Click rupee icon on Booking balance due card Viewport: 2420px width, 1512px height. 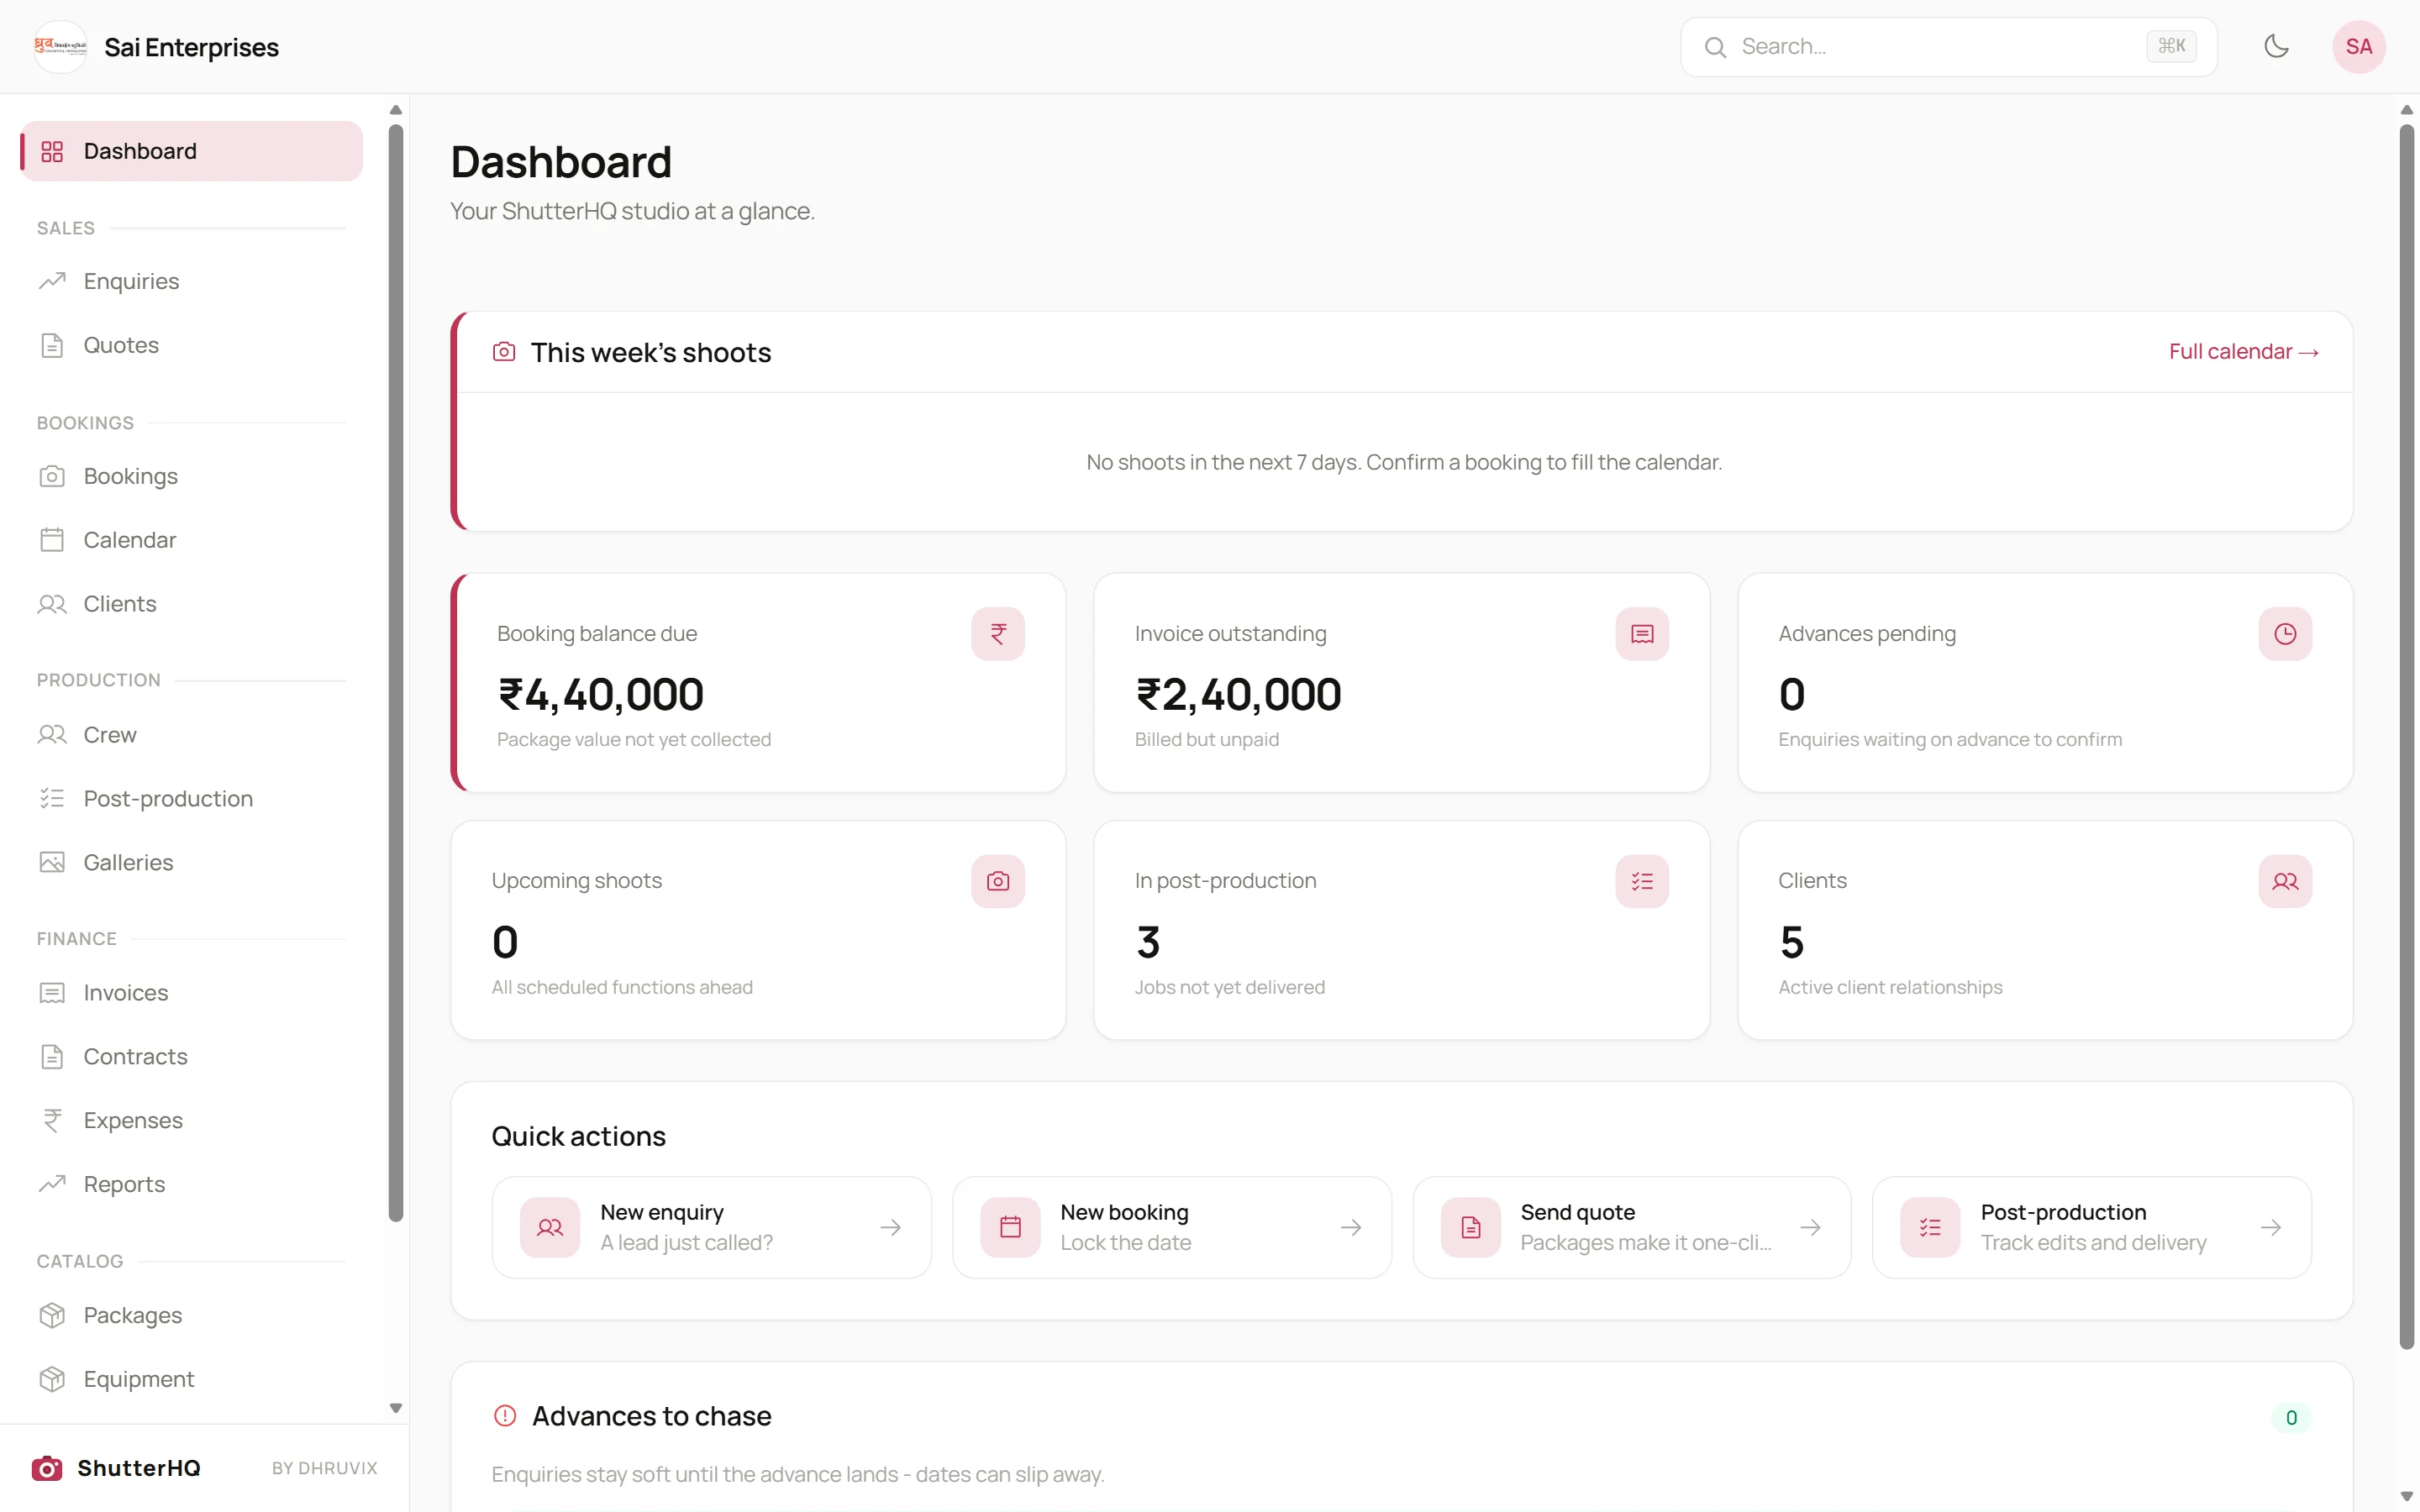point(997,634)
